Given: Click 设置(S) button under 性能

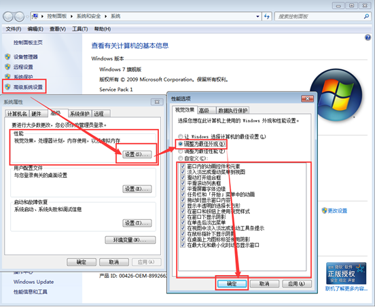Looking at the screenshot, I should click(x=137, y=154).
